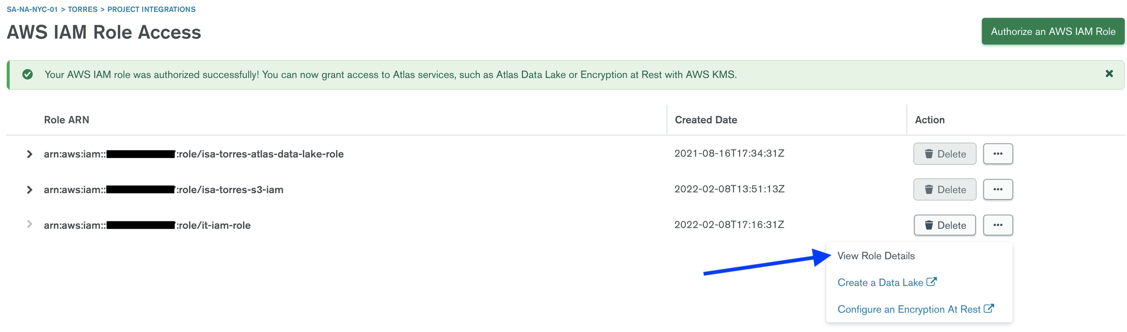This screenshot has height=332, width=1127.
Task: Click the Action column header
Action: (x=930, y=120)
